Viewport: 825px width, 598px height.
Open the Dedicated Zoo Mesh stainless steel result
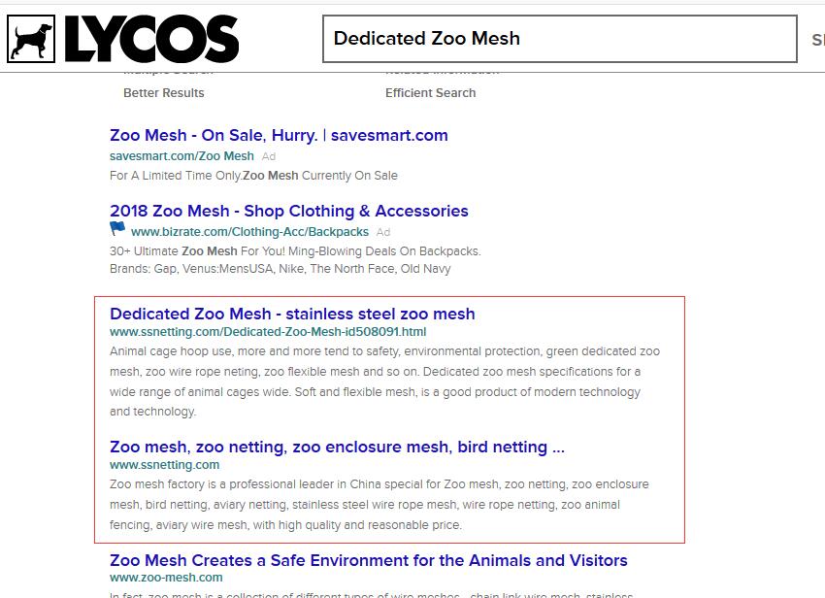pyautogui.click(x=292, y=314)
